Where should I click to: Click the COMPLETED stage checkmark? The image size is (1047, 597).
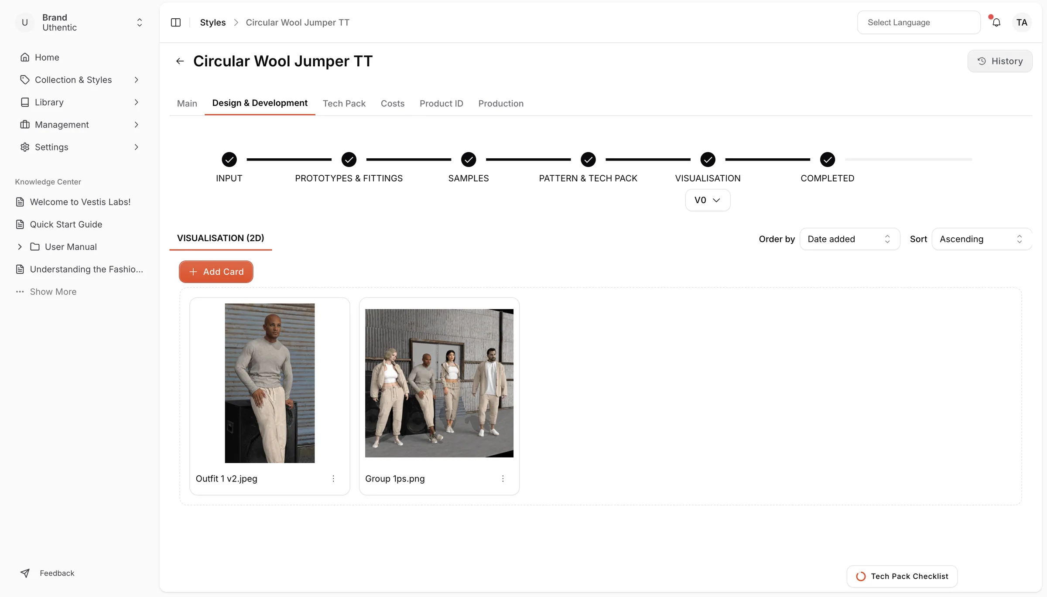[x=828, y=160]
